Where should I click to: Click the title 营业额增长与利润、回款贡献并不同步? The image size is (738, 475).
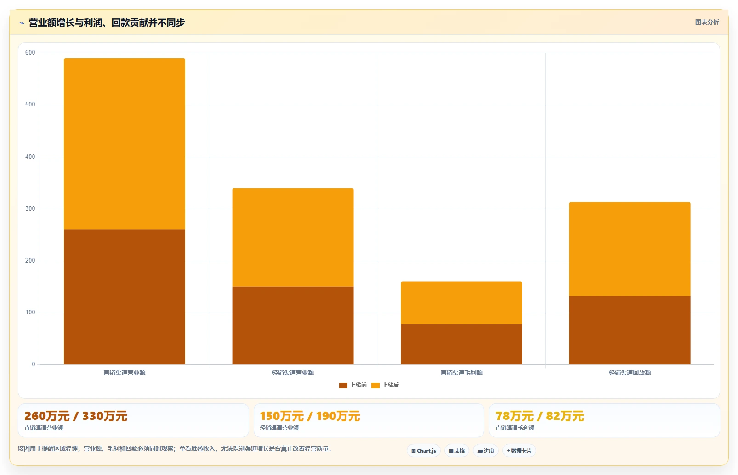(x=107, y=22)
